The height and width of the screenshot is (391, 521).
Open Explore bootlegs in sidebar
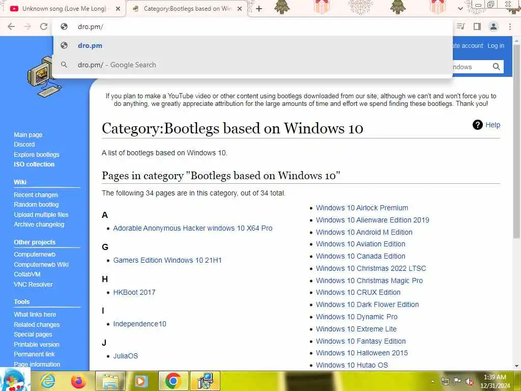37,155
